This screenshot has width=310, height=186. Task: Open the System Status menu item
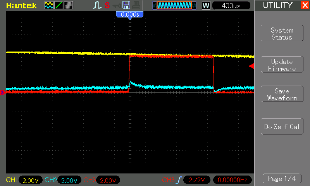[x=282, y=33]
